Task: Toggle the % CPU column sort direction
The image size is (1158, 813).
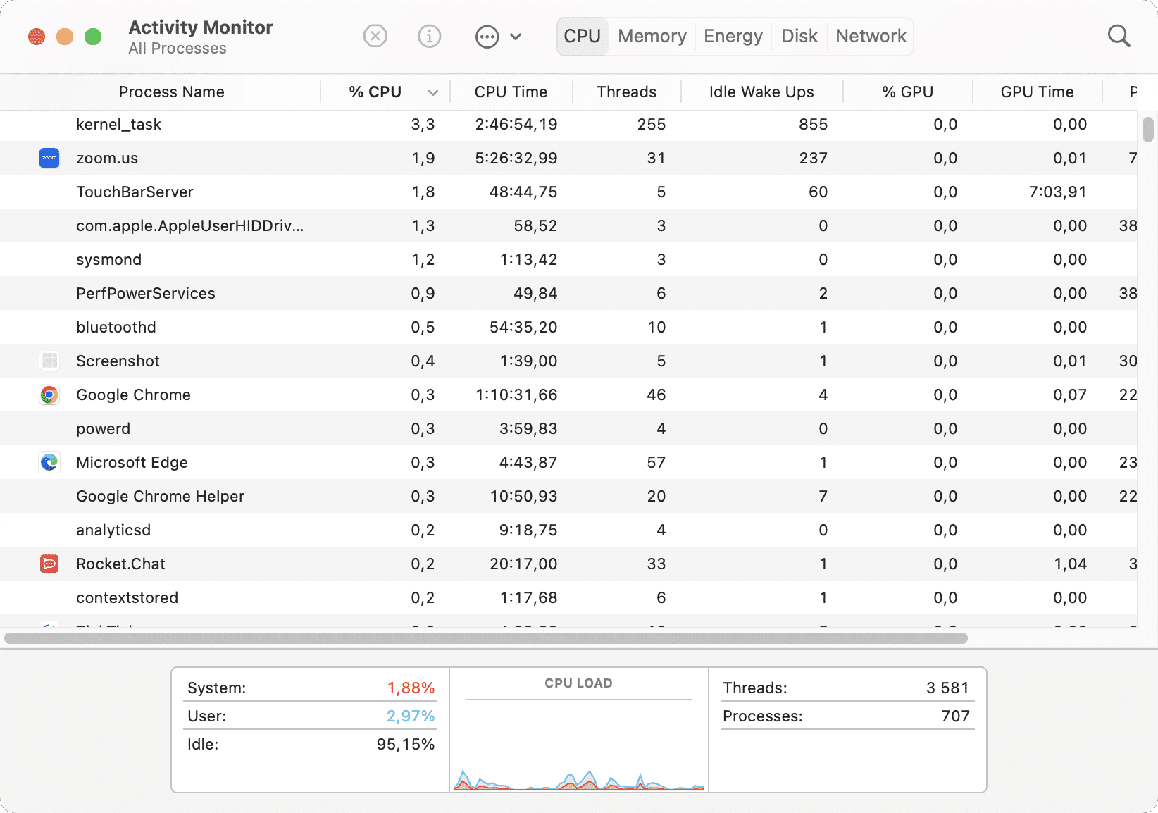Action: point(373,92)
